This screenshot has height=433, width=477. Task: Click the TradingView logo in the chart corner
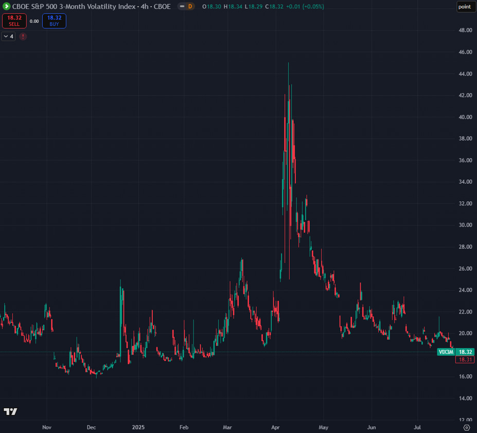(10, 411)
